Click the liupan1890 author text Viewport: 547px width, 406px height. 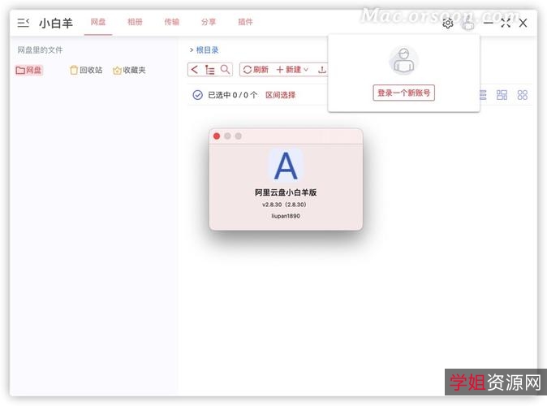pyautogui.click(x=286, y=216)
